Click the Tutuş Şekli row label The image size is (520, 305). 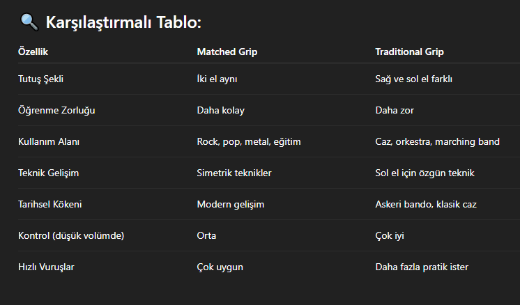(x=40, y=79)
